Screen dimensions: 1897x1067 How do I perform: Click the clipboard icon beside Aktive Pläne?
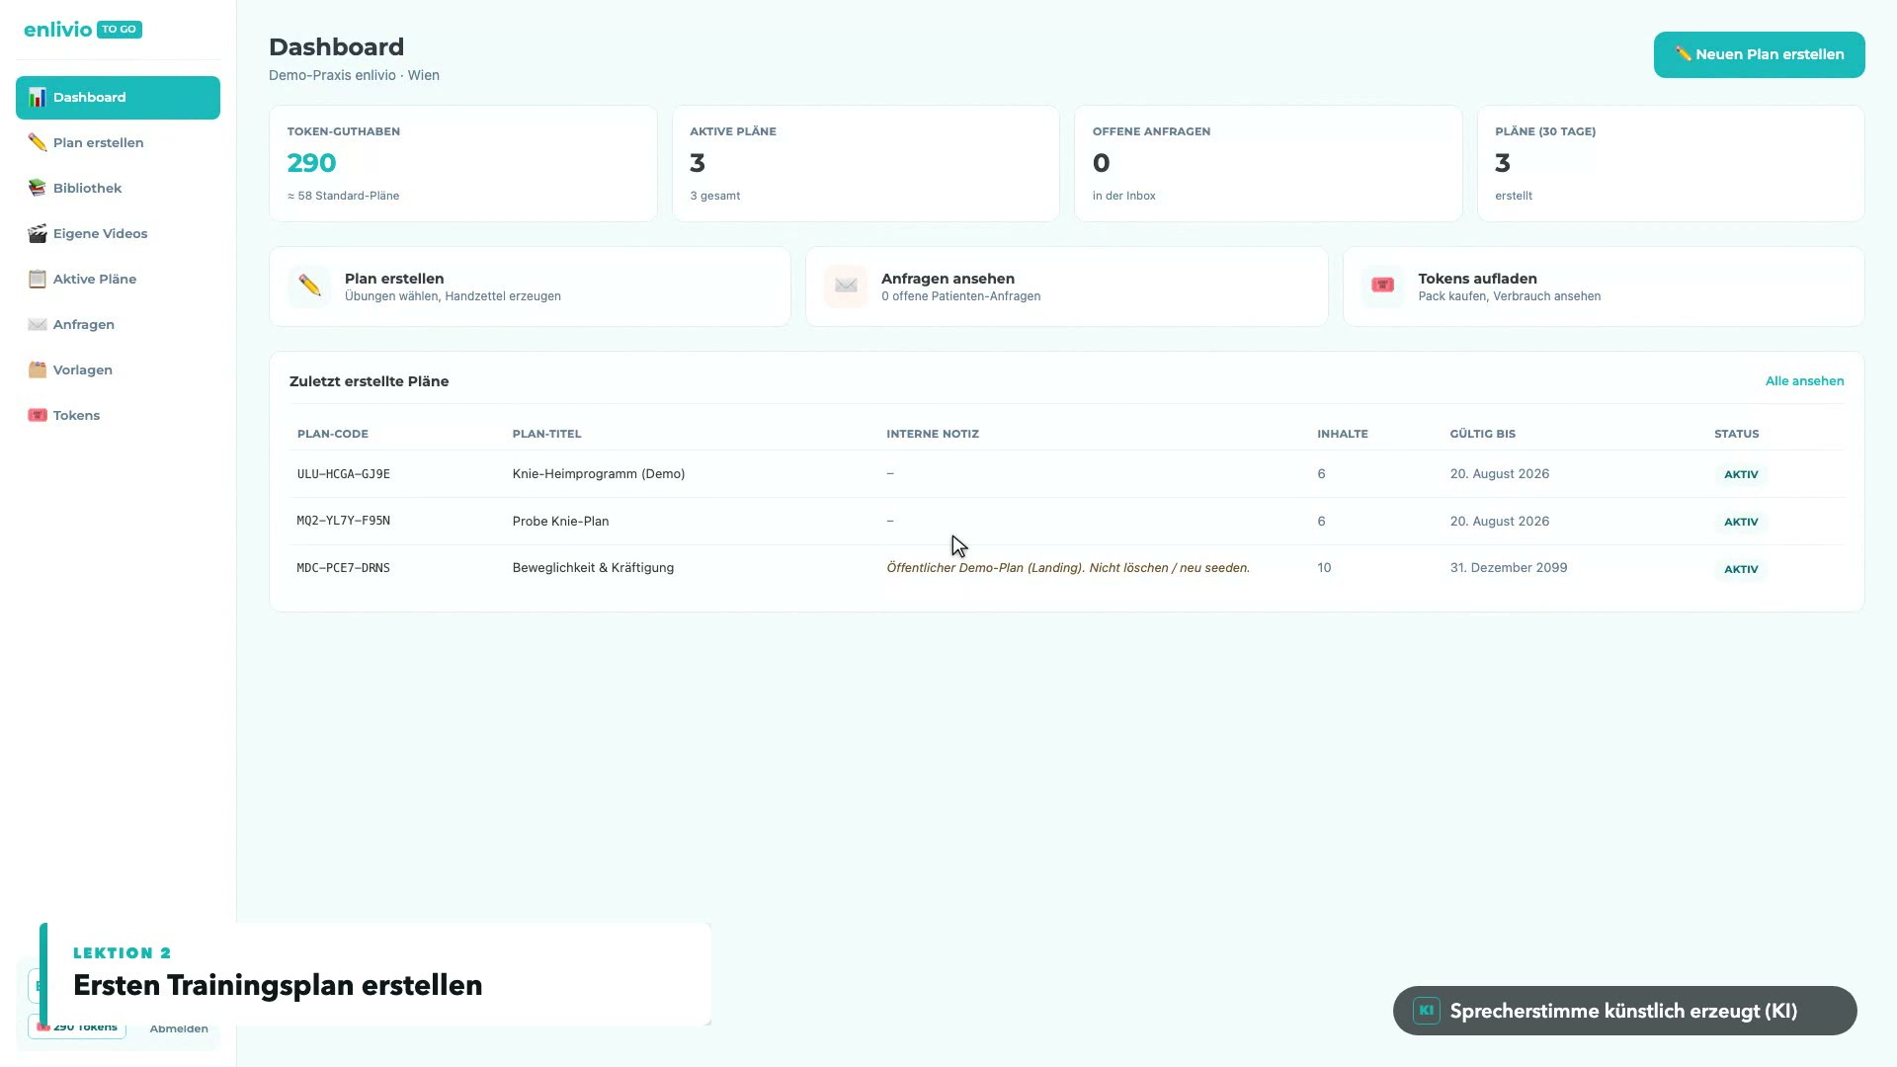(x=37, y=279)
